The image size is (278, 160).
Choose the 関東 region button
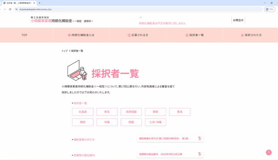point(155,112)
